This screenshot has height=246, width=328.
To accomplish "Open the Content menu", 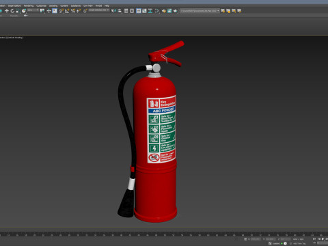I will click(x=64, y=5).
